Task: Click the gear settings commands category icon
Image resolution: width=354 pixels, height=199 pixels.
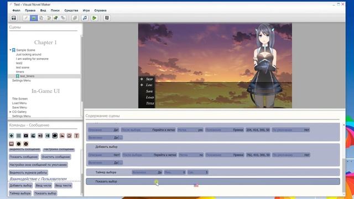Action: (18, 144)
